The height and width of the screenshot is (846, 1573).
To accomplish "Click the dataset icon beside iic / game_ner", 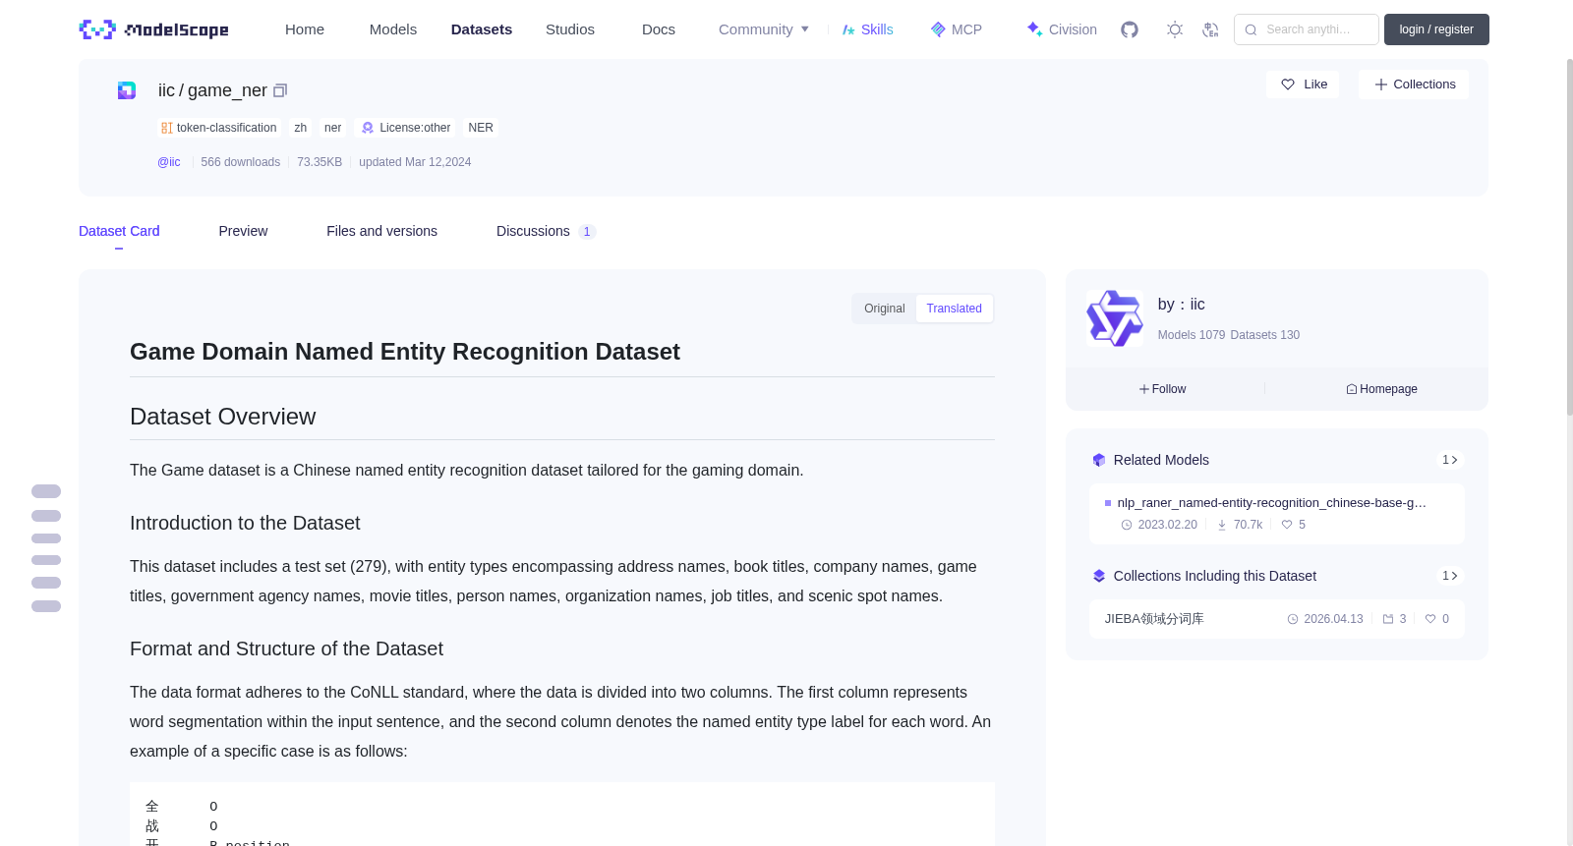I will 127,90.
